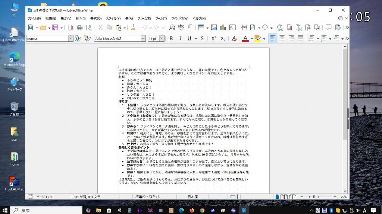The image size is (382, 214).
Task: Apply yellow highlighting color
Action: coord(257,38)
